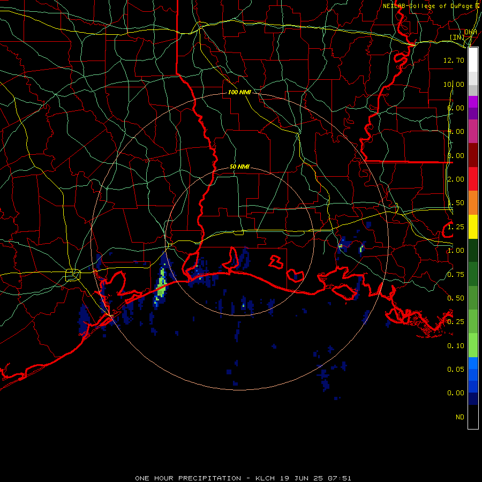Select the orange swatch beside 1.50
482x482 pixels.
point(473,202)
